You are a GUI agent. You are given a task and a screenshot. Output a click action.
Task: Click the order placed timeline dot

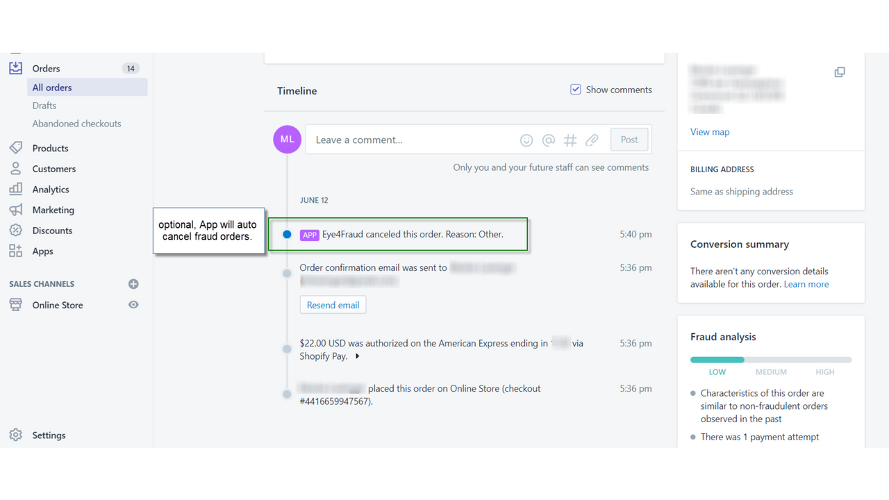[x=287, y=394]
